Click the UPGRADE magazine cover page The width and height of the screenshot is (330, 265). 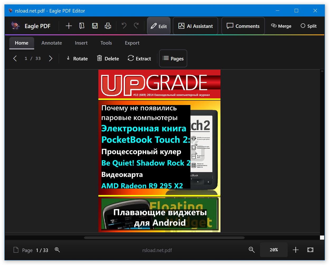[x=159, y=151]
